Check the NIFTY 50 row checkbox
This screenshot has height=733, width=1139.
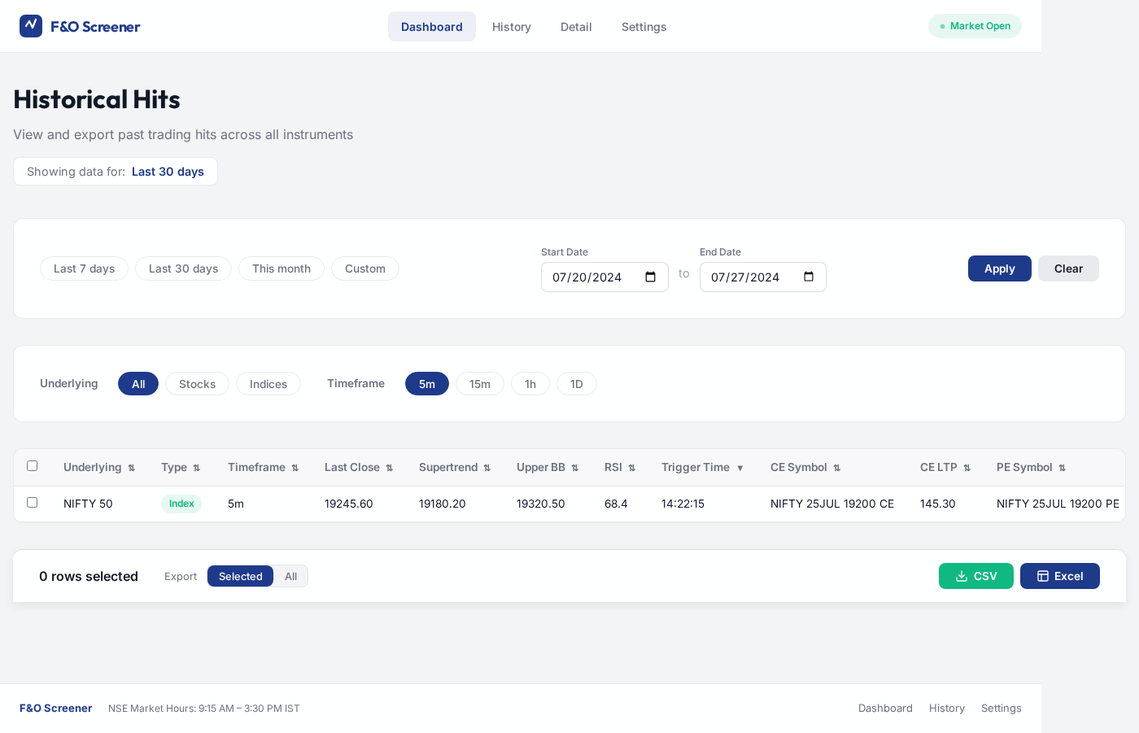pos(33,503)
